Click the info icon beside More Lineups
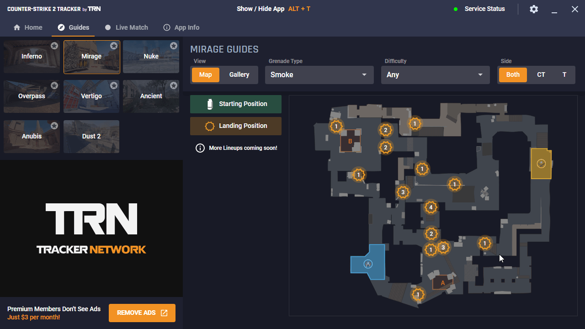Viewport: 585px width, 329px height. [x=200, y=148]
